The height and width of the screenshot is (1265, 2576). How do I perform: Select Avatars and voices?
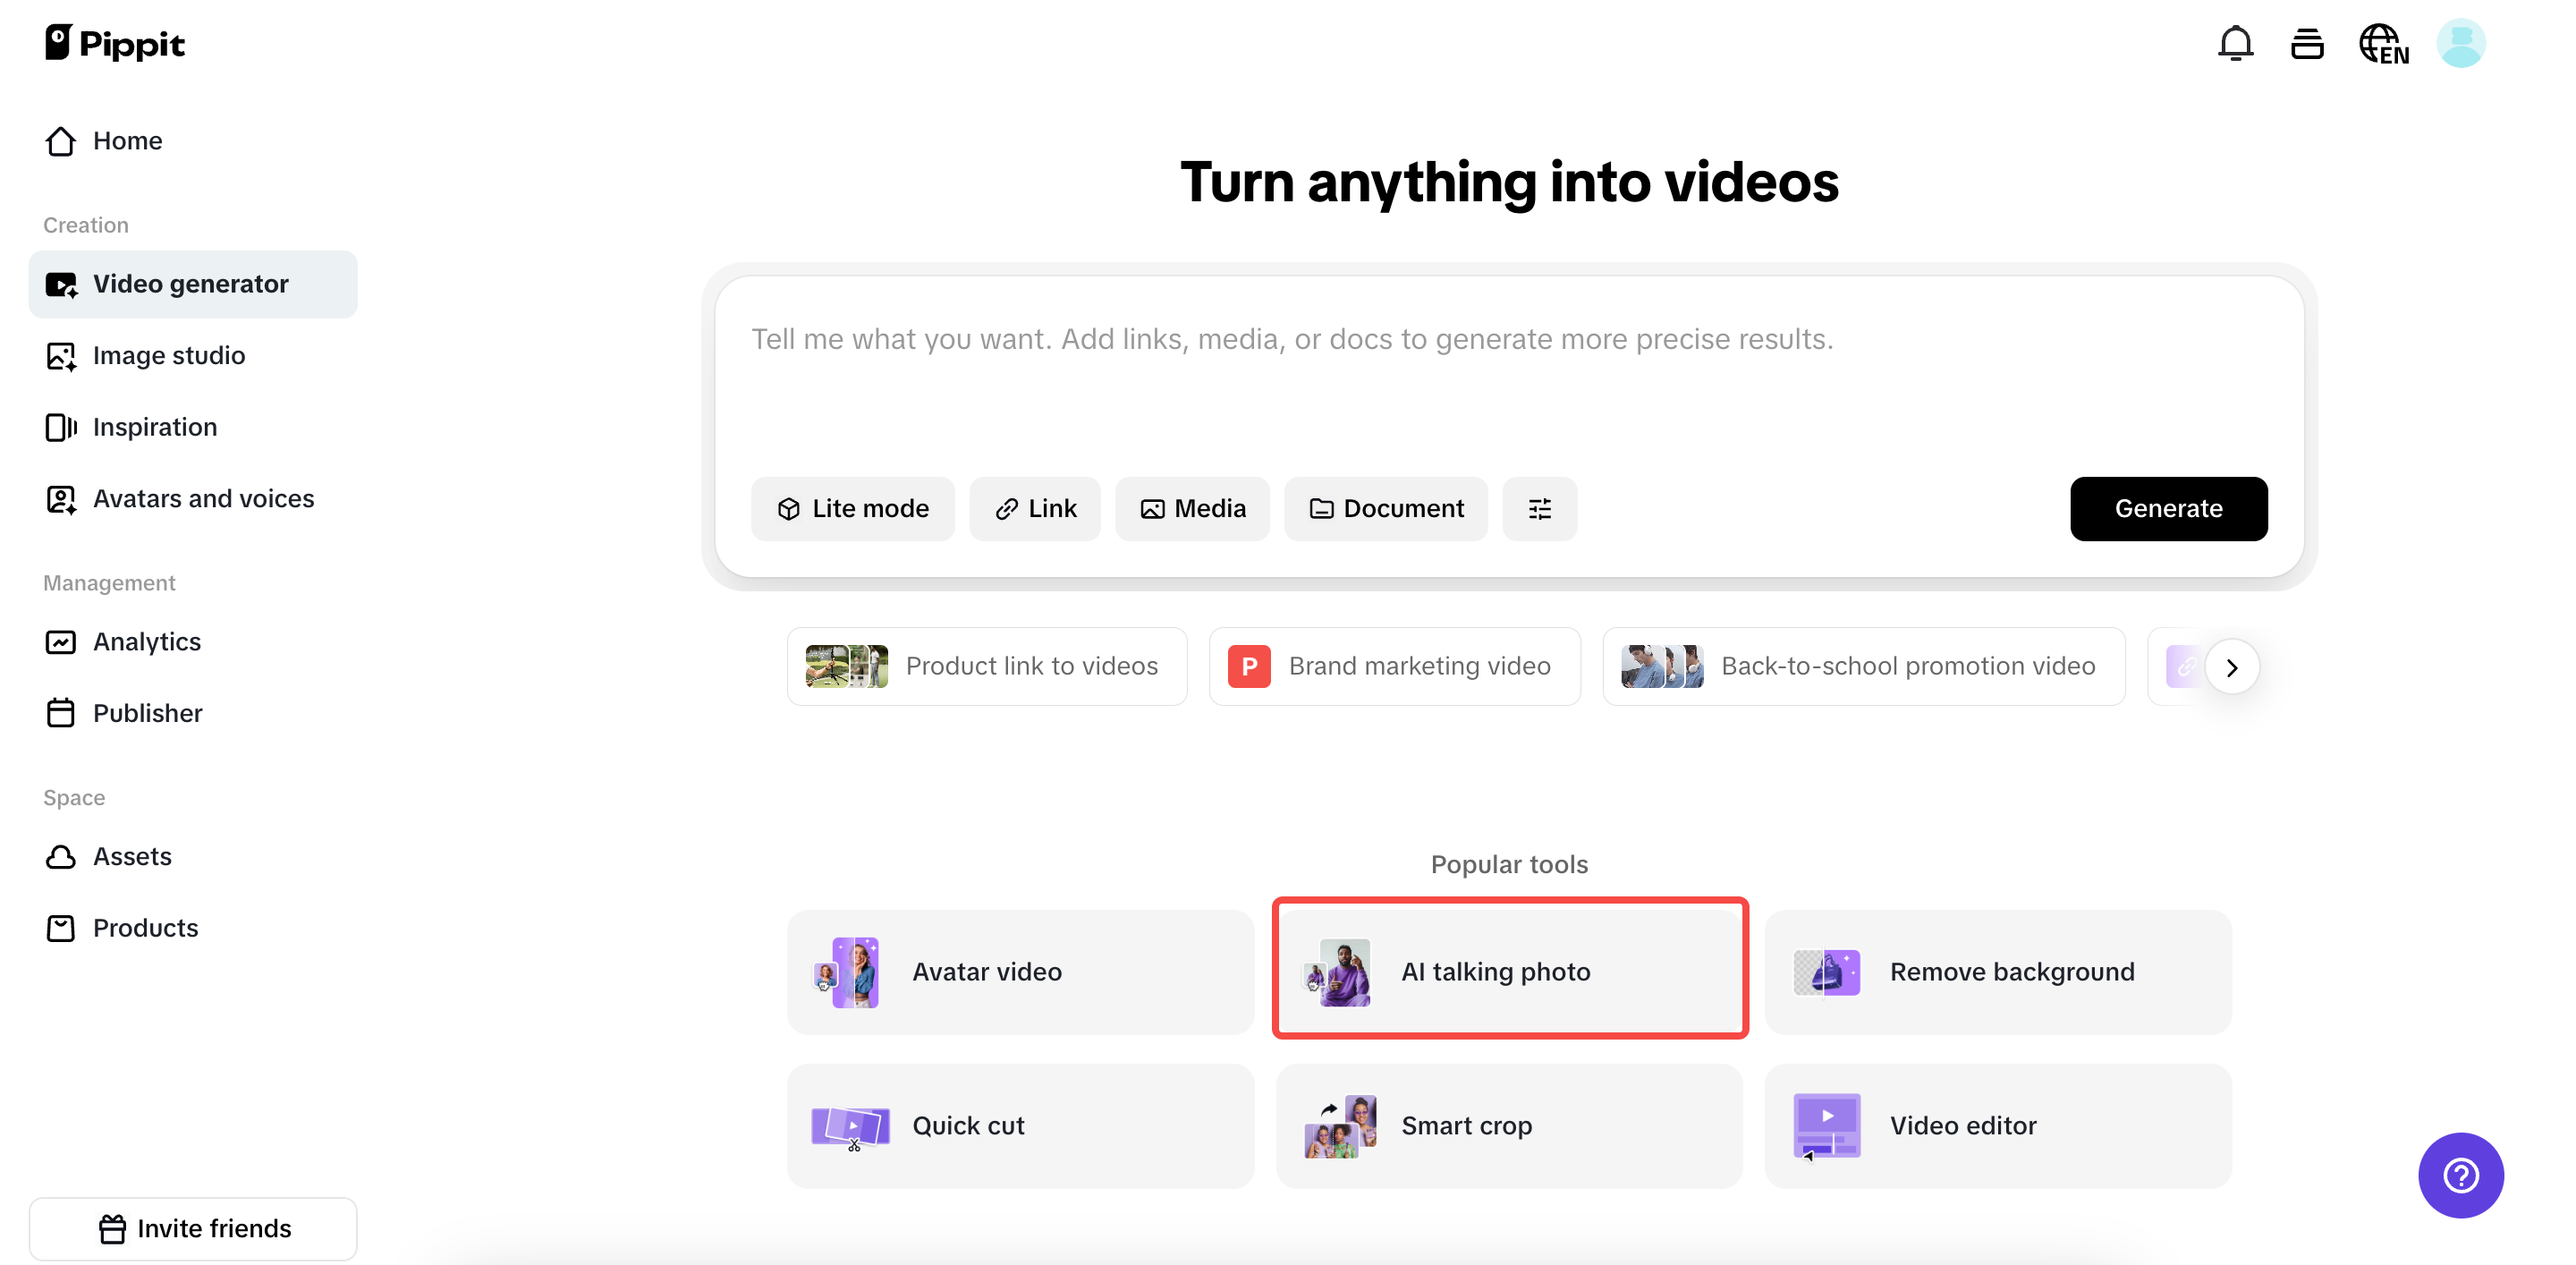coord(203,498)
